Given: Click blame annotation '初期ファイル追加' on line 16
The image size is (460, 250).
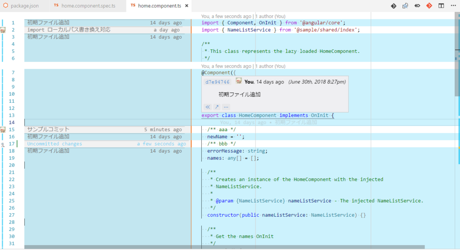Looking at the screenshot, I should (x=49, y=136).
